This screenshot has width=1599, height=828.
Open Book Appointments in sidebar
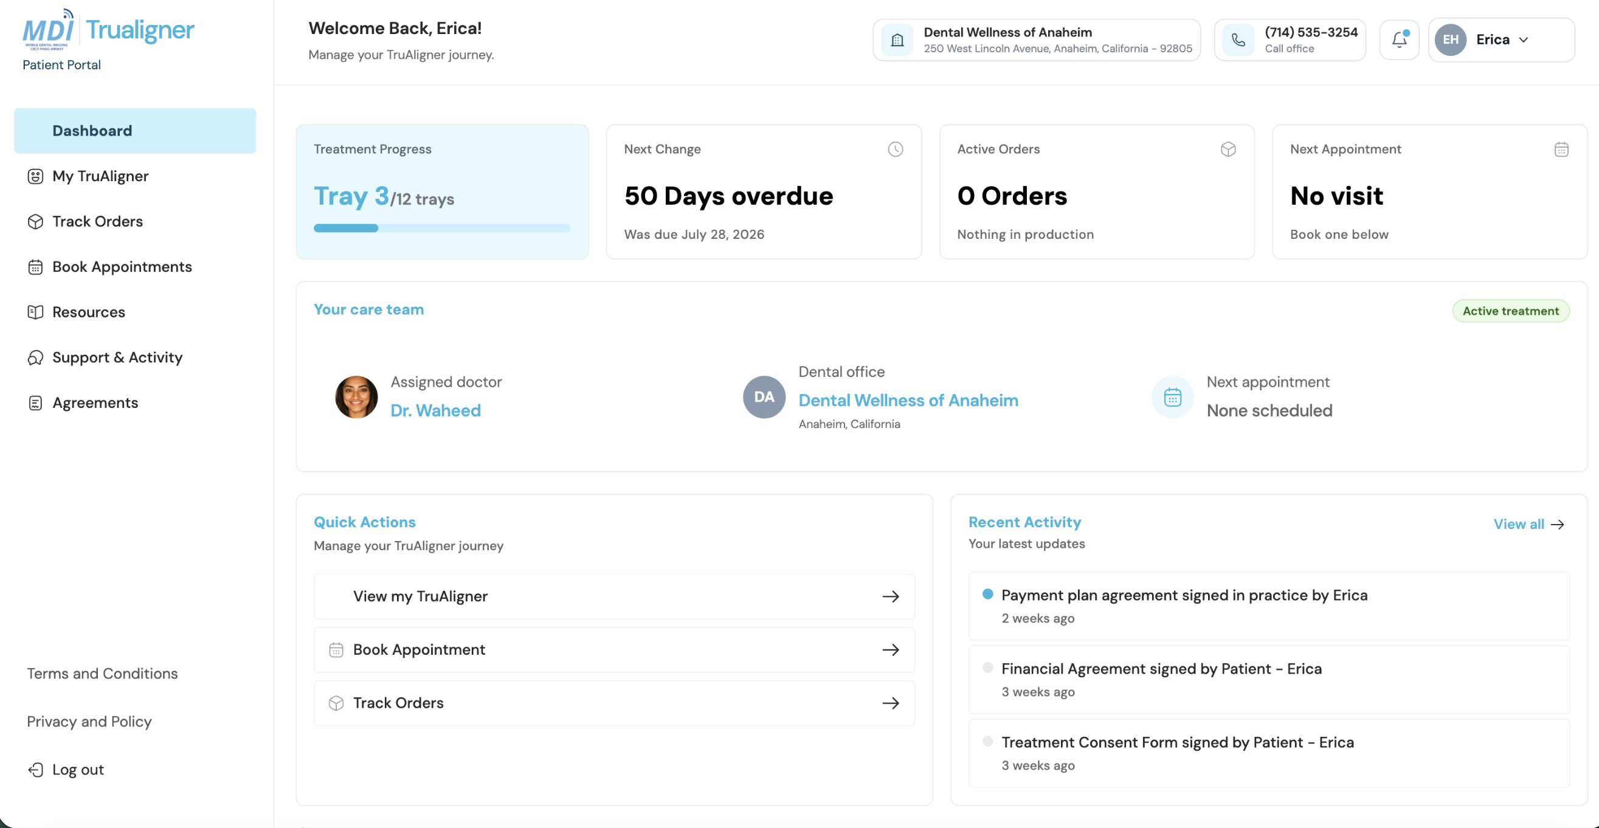click(x=122, y=267)
